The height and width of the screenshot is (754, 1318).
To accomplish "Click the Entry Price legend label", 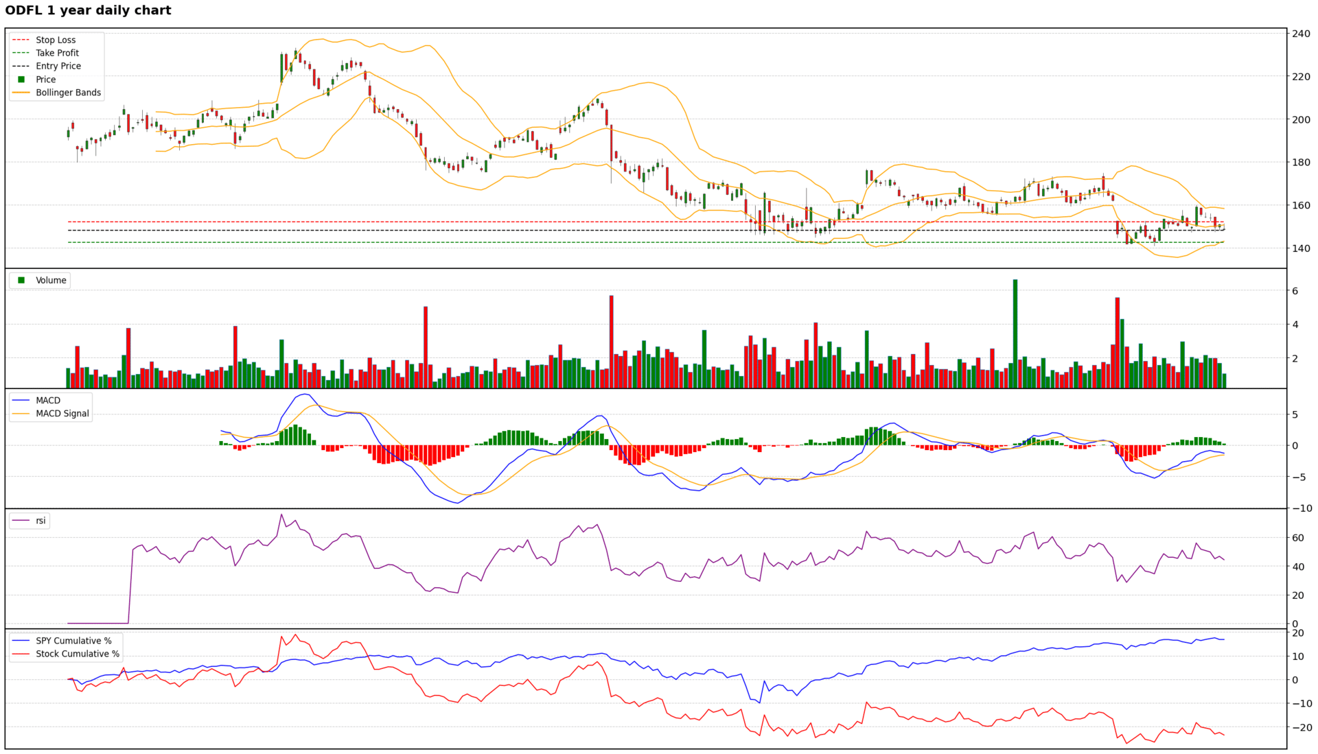I will point(58,66).
